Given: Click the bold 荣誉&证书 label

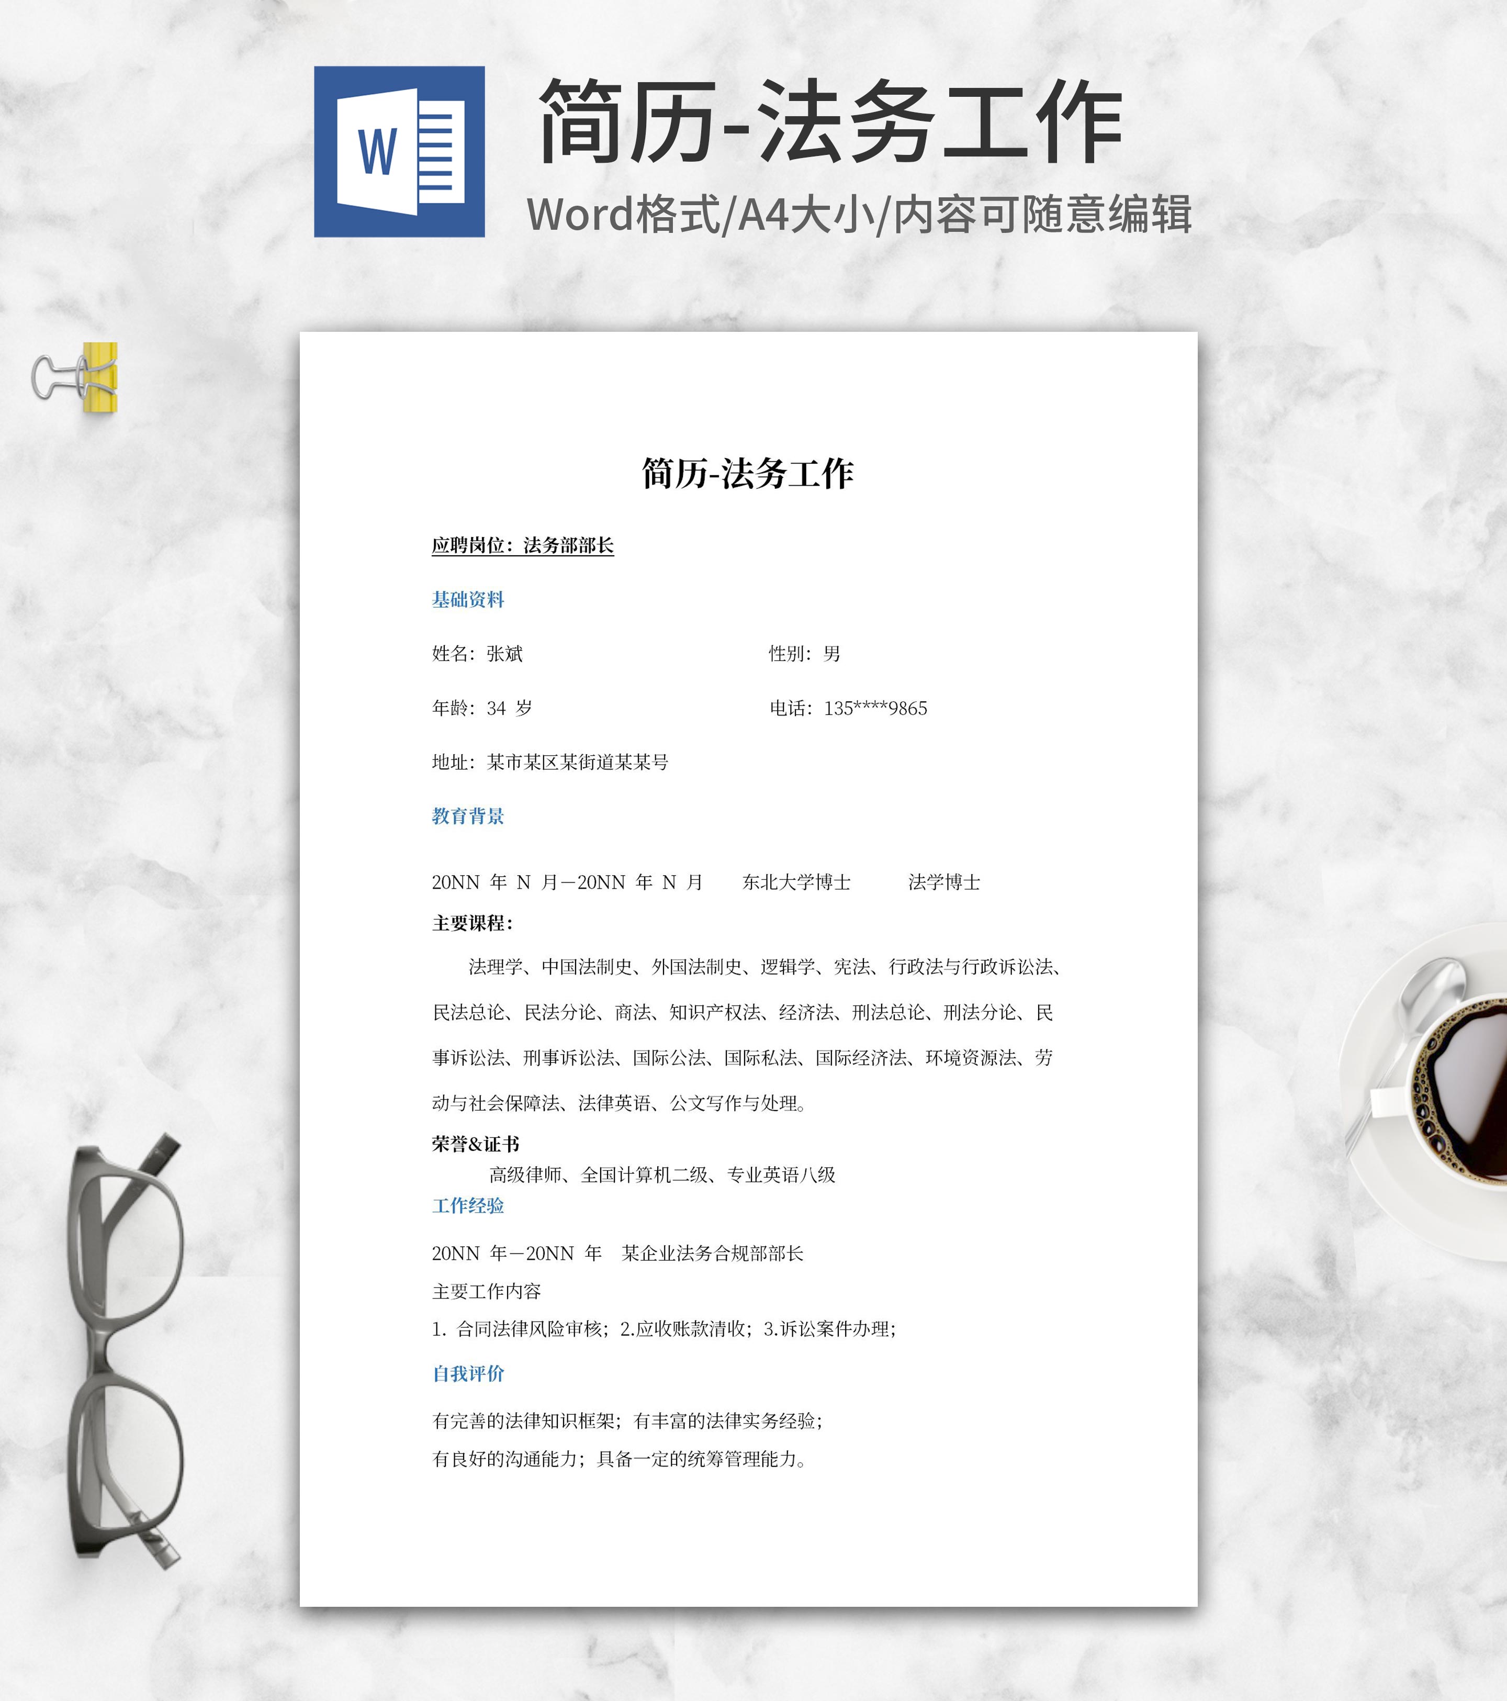Looking at the screenshot, I should click(x=475, y=1144).
